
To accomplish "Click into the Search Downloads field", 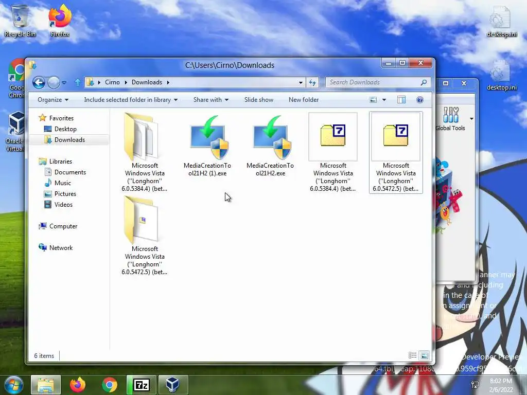I will [x=373, y=82].
